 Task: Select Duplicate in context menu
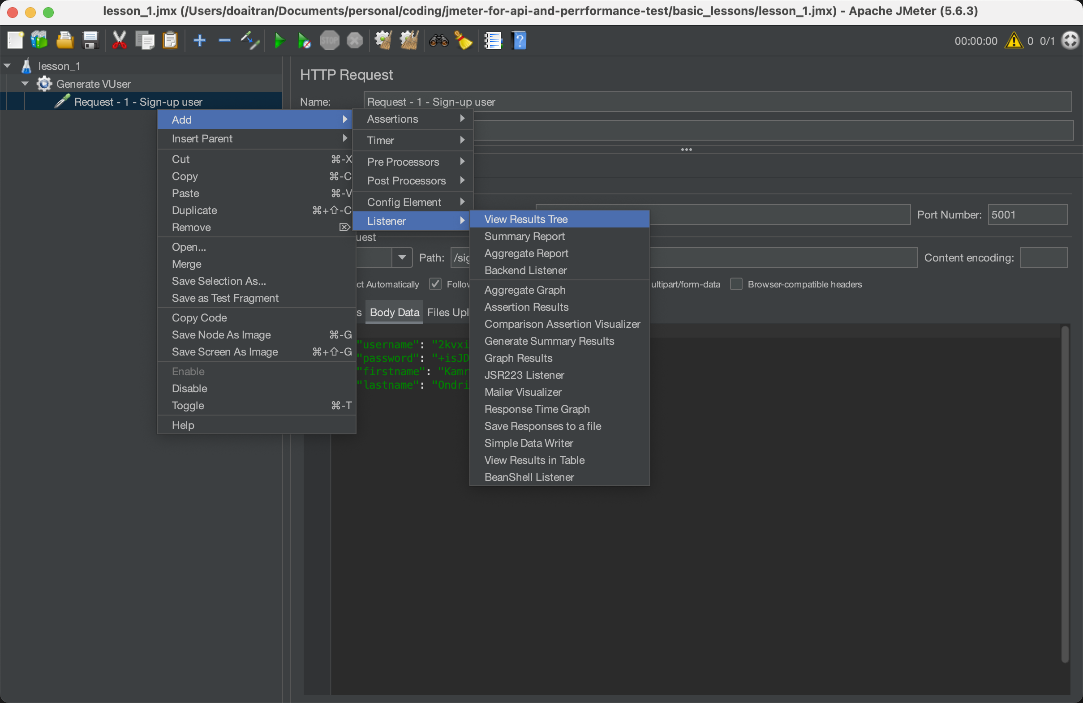coord(255,210)
